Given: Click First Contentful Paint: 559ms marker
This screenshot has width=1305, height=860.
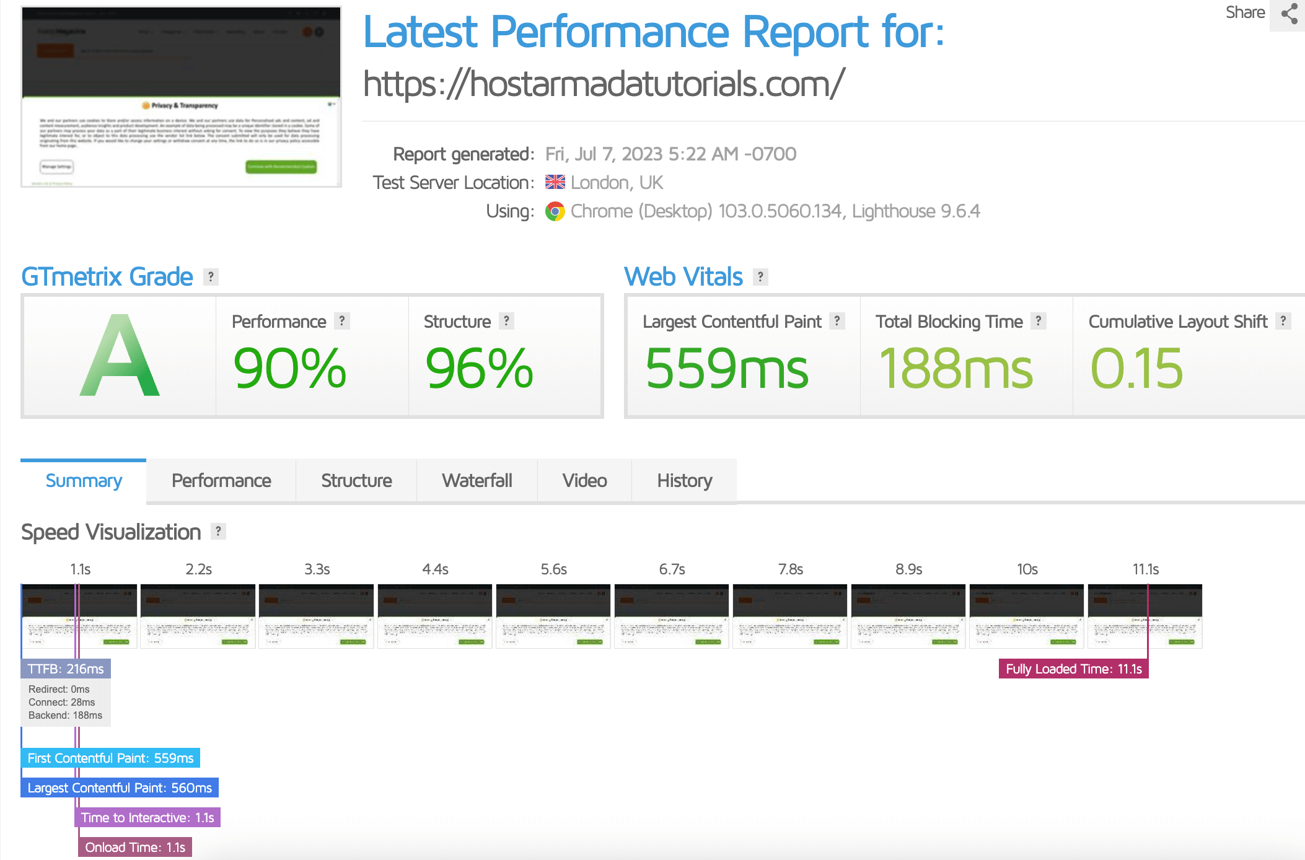Looking at the screenshot, I should 110,758.
